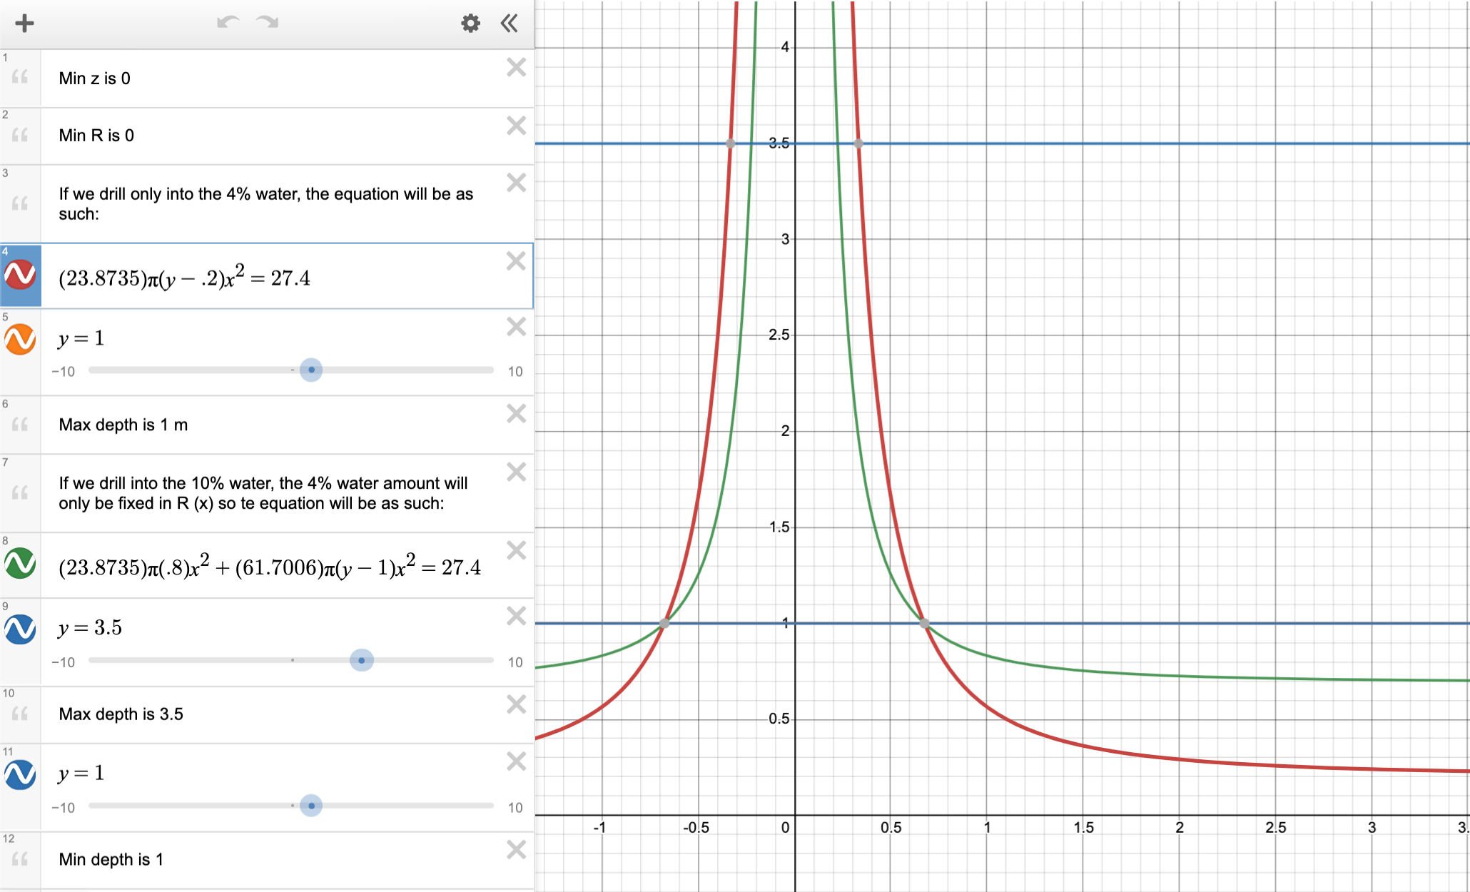Click the upper limit 10 of row 9 slider

pos(515,662)
